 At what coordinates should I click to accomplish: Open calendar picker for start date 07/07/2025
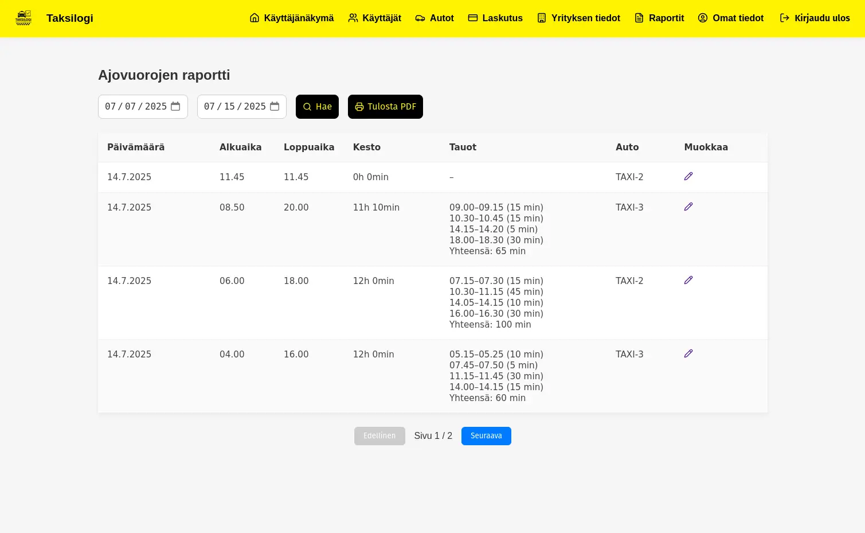coord(175,106)
